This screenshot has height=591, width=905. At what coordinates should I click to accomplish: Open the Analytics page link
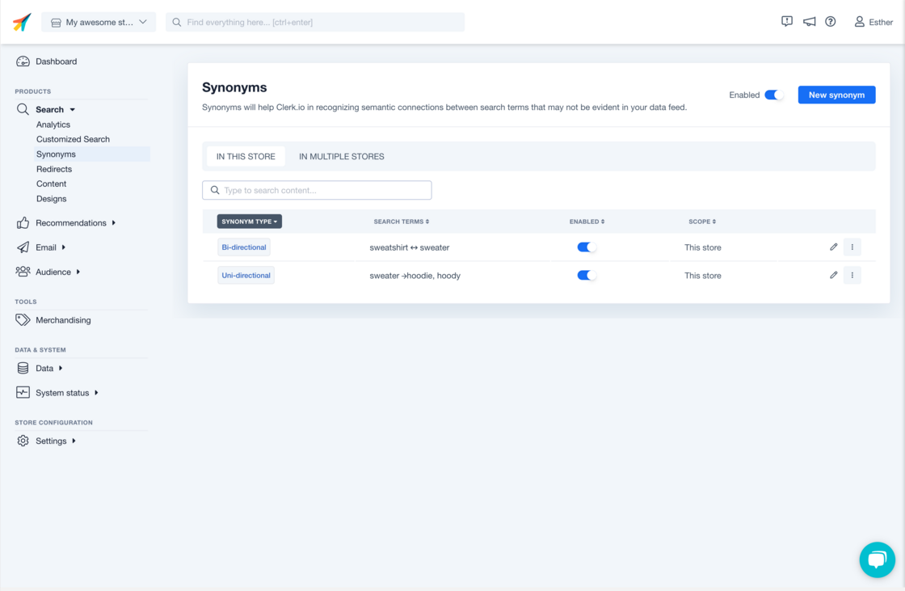coord(53,124)
